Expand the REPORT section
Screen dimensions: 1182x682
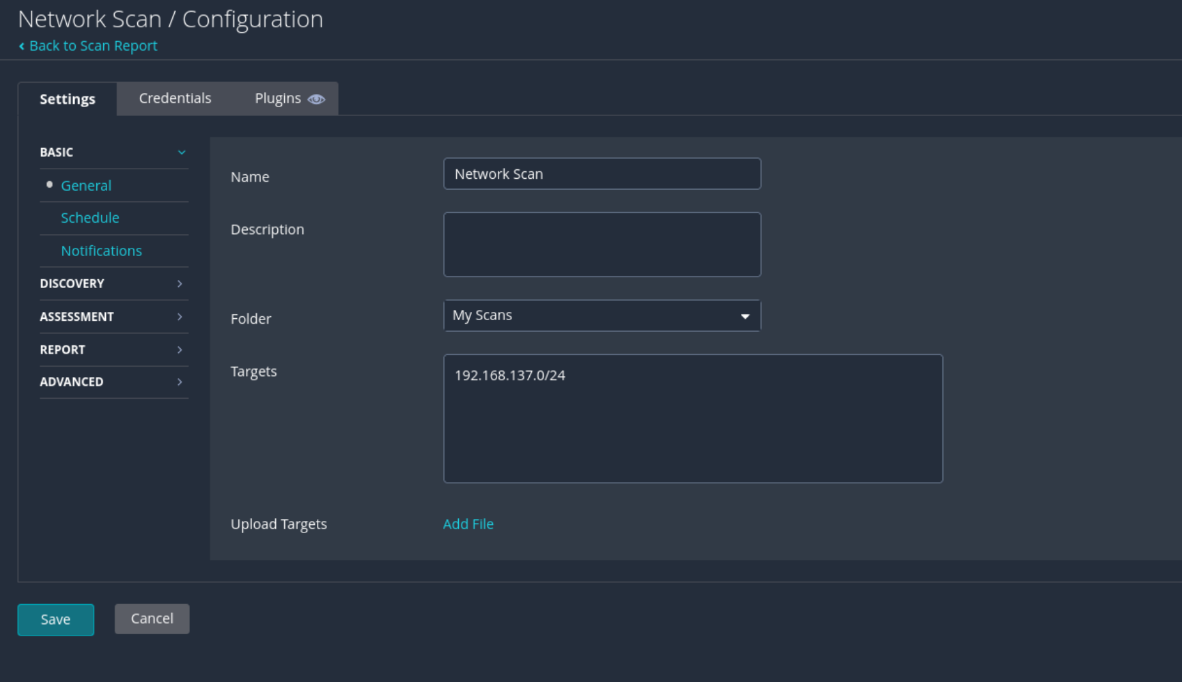pyautogui.click(x=114, y=350)
